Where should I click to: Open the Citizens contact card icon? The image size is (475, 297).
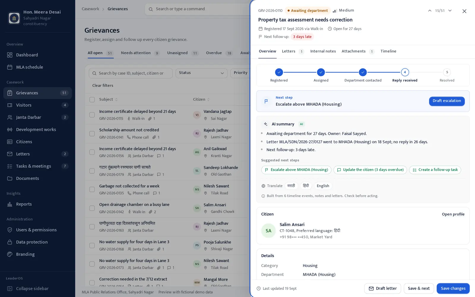pos(10,142)
